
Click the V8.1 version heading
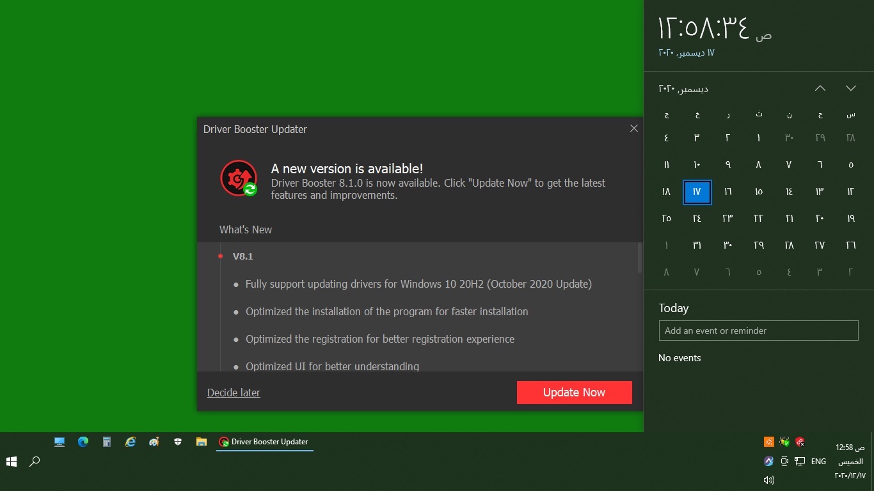coord(243,256)
